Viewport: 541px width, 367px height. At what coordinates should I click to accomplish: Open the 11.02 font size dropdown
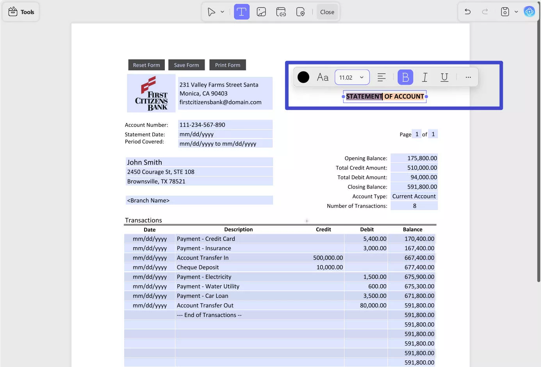pyautogui.click(x=352, y=77)
